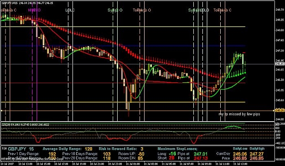The height and width of the screenshot is (166, 285).
Task: Select the 246.95 price axis label
Action: 280,60
